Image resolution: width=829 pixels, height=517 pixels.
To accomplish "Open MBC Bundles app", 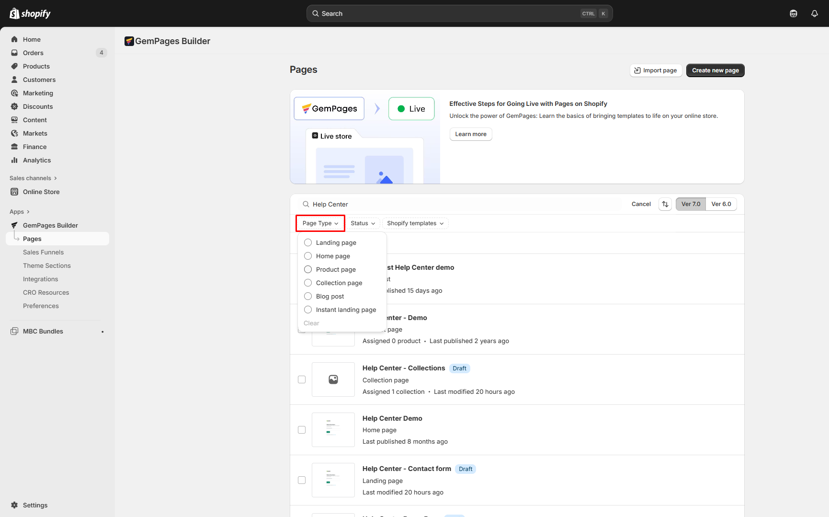I will 43,331.
